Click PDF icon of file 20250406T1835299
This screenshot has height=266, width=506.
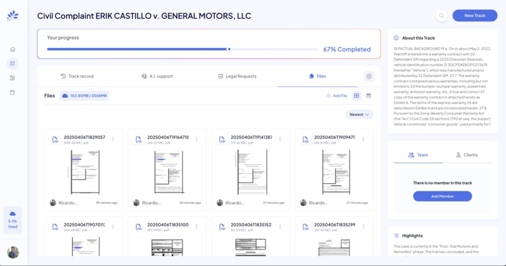[305, 227]
